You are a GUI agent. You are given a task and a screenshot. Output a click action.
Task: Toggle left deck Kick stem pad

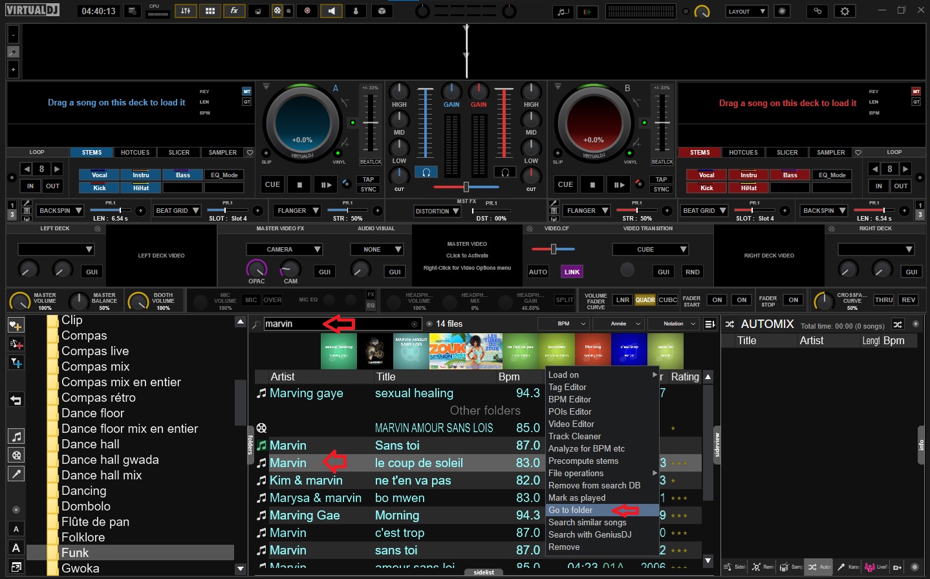[100, 188]
